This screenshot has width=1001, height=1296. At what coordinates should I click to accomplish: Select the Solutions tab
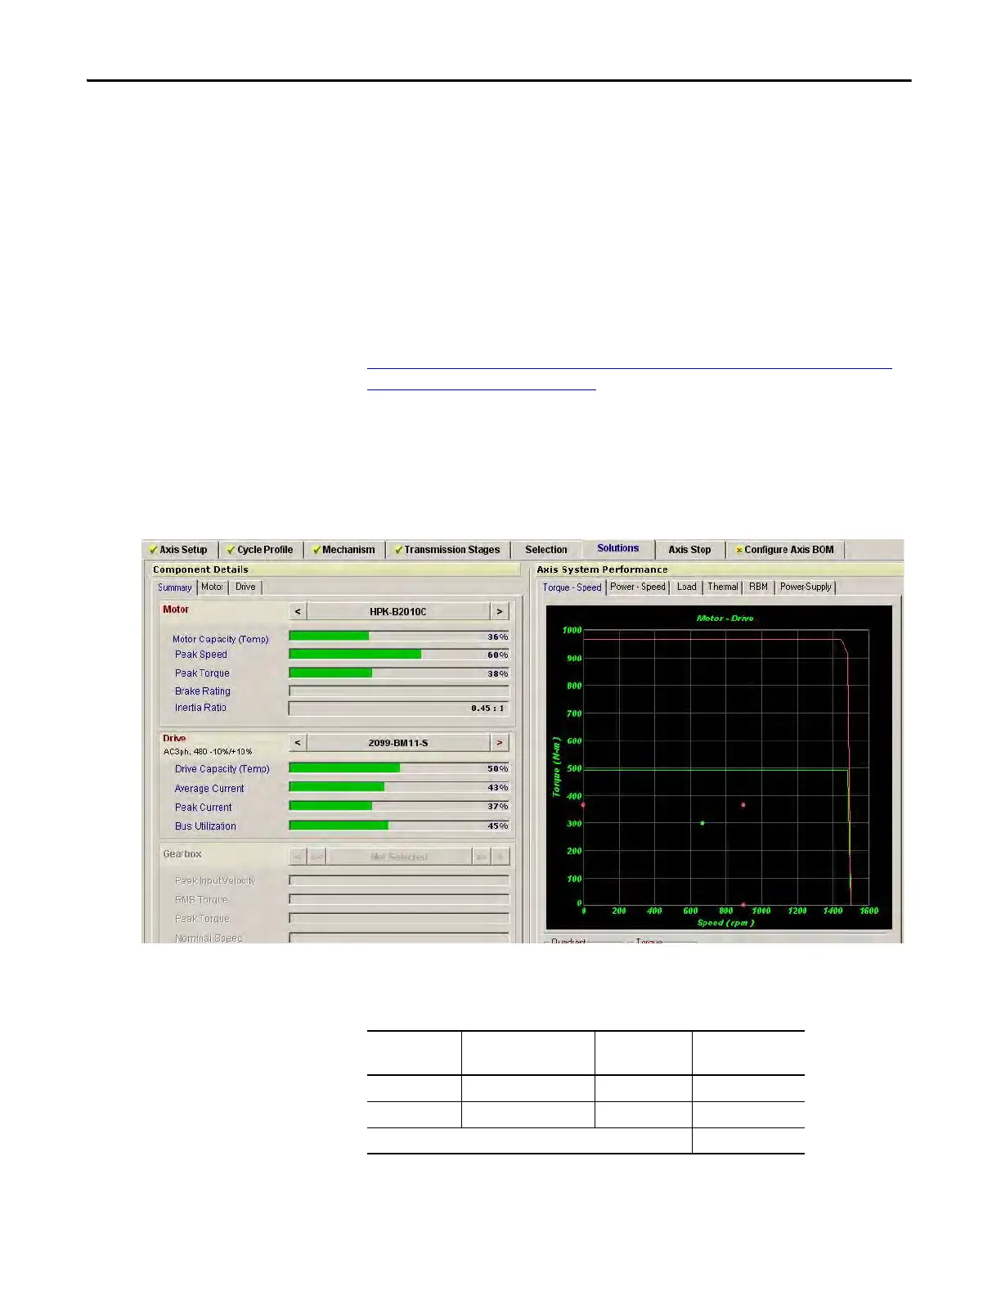[x=618, y=548]
